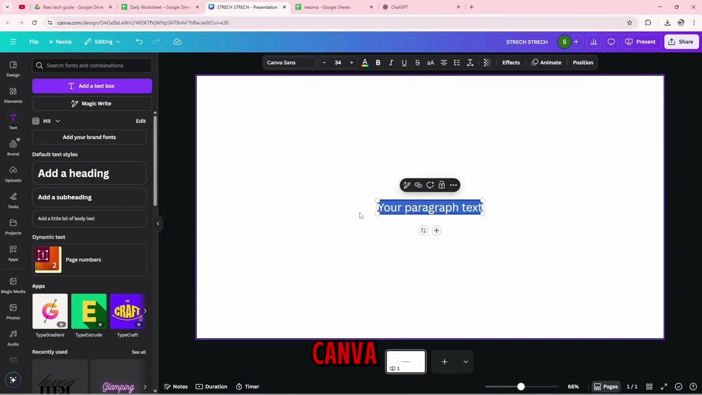Increase font size with plus button
This screenshot has height=395, width=702.
tap(352, 63)
